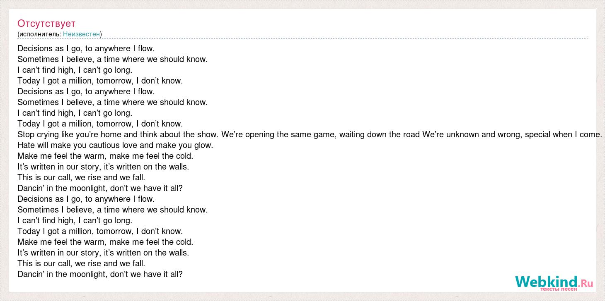Screen dimensions: 605x301
Task: Click first 'It's written in our story' line
Action: (x=103, y=167)
